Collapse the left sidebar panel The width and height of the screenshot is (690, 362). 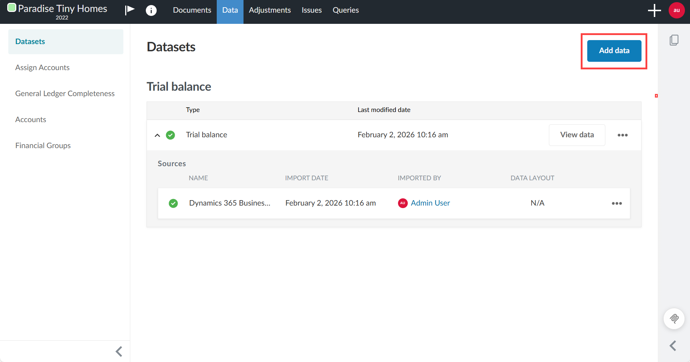click(119, 351)
